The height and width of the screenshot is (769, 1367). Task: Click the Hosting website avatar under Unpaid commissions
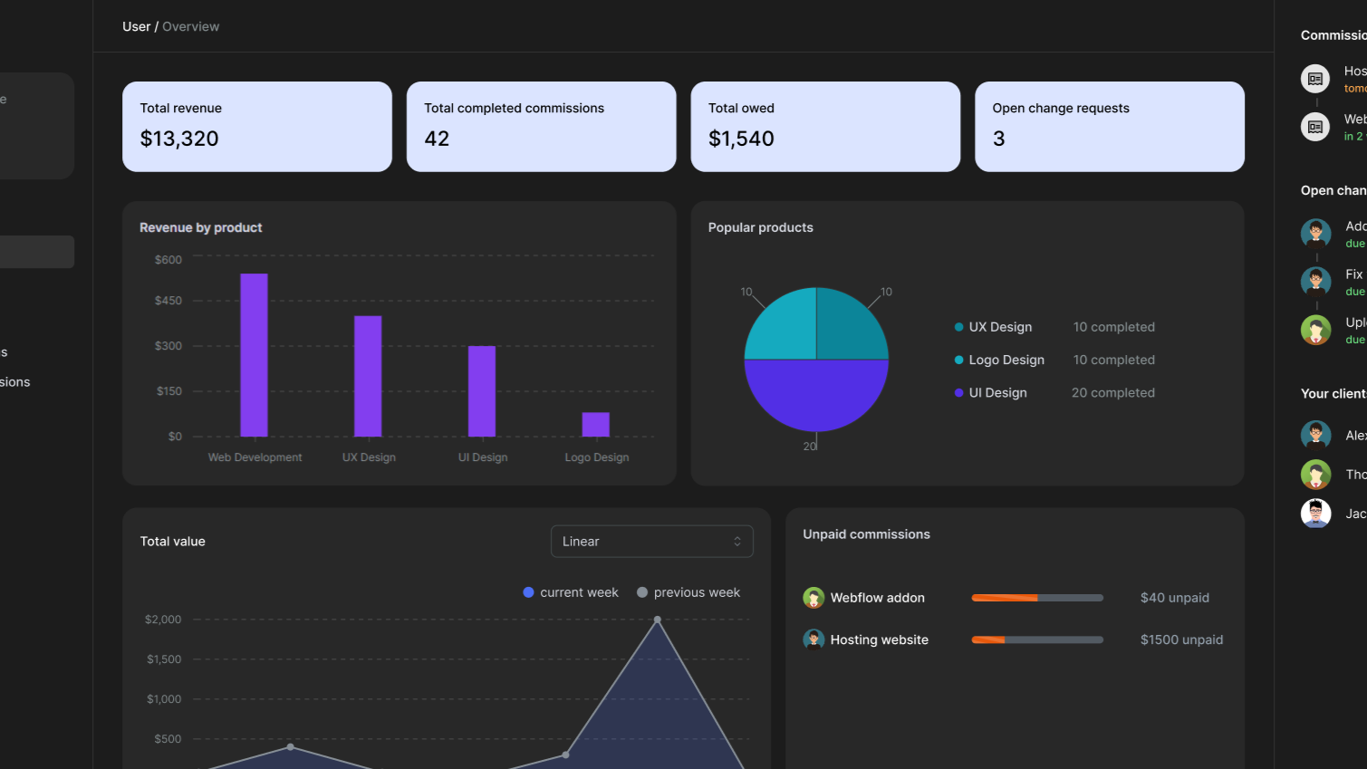[x=813, y=639]
